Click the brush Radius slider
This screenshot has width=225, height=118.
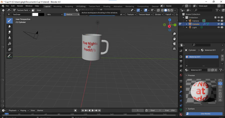click(x=72, y=14)
